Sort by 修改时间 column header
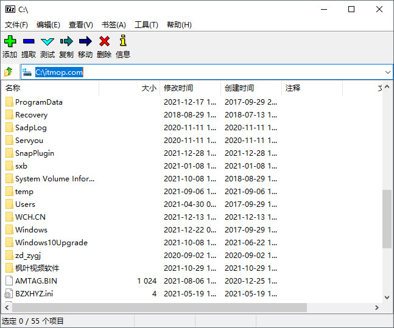The width and height of the screenshot is (394, 328). tap(190, 88)
